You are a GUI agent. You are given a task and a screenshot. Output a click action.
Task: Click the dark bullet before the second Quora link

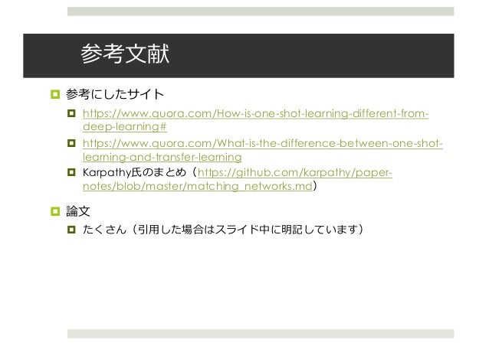[71, 143]
